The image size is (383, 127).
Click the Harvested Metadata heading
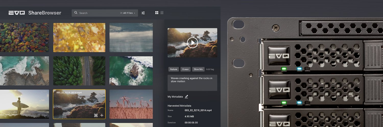179,106
